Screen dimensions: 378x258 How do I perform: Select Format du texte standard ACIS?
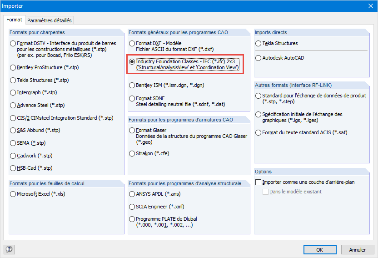(259, 132)
